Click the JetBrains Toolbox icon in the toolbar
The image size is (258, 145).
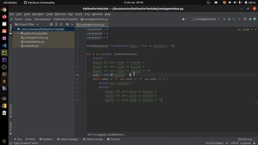pyautogui.click(x=255, y=19)
